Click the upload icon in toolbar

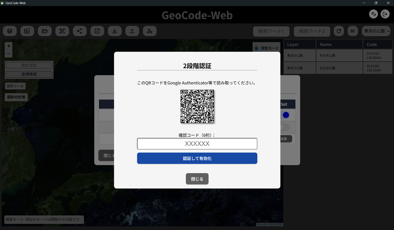click(132, 31)
